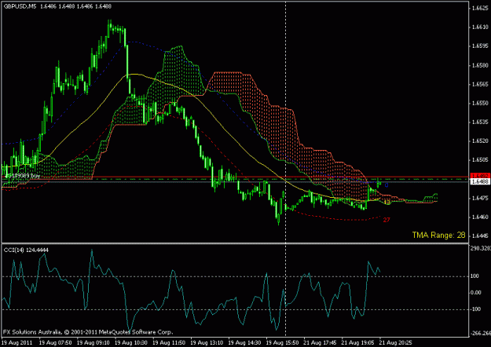Click the -266.266 CCI scale minimum

click(x=481, y=333)
